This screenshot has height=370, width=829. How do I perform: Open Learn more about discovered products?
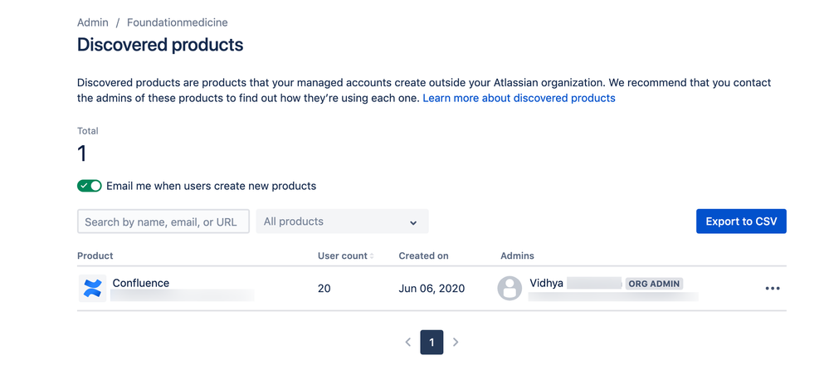coord(519,98)
